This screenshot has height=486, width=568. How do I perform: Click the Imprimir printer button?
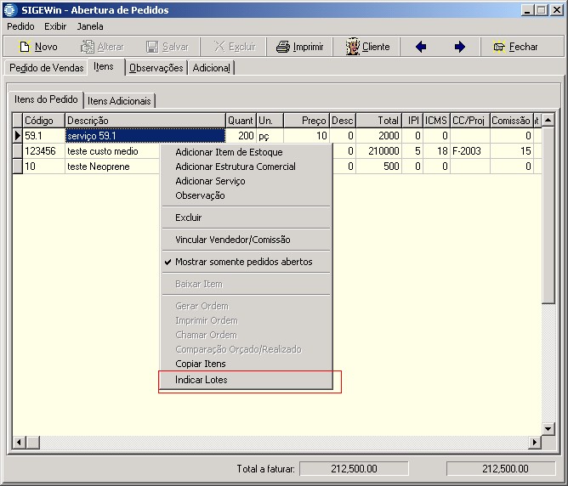pos(299,47)
